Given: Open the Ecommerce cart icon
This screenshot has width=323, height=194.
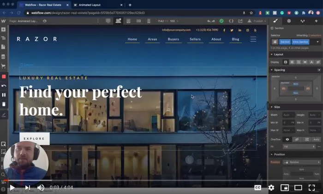Looking at the screenshot, I should (x=4, y=66).
